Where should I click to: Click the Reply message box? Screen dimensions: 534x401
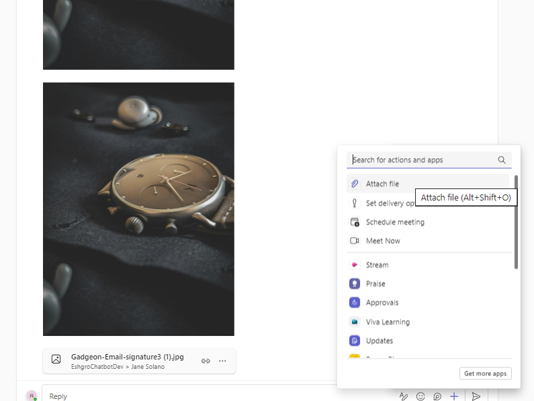click(218, 396)
